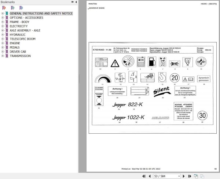
Task: Open the FRAME - BODY bookmark
Action: coord(19,22)
